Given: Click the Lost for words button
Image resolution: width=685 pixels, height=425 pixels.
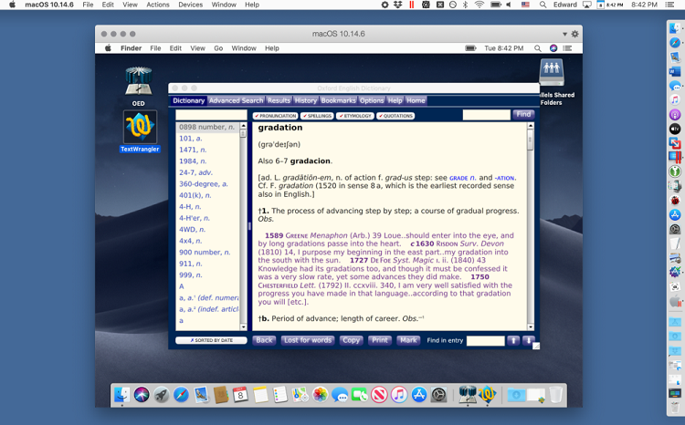Looking at the screenshot, I should (x=308, y=340).
